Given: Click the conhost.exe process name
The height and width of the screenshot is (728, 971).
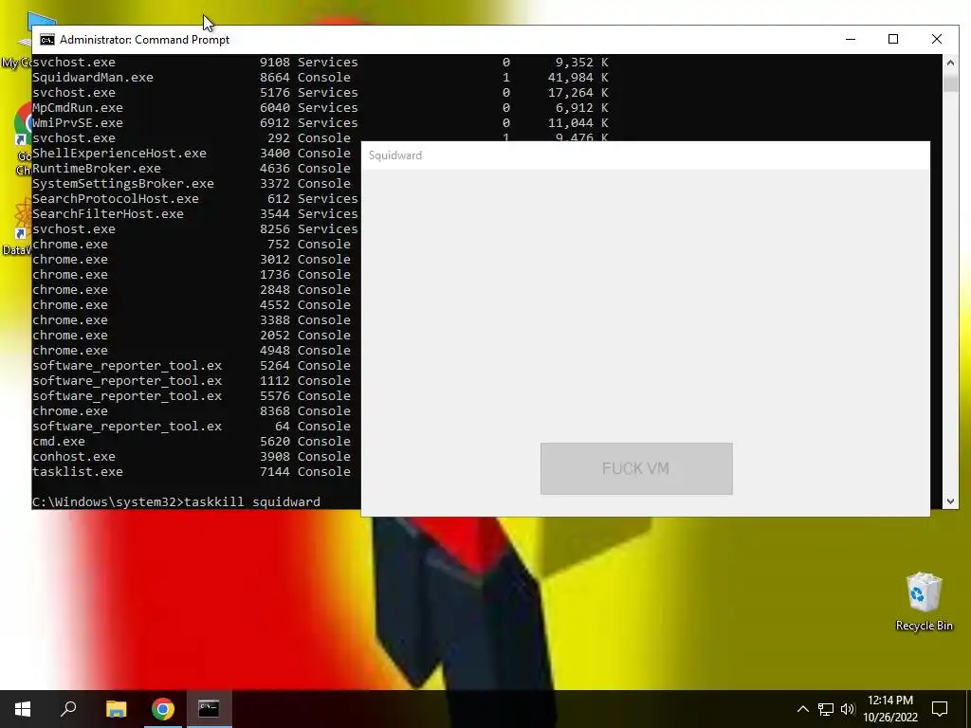Looking at the screenshot, I should click(x=74, y=456).
